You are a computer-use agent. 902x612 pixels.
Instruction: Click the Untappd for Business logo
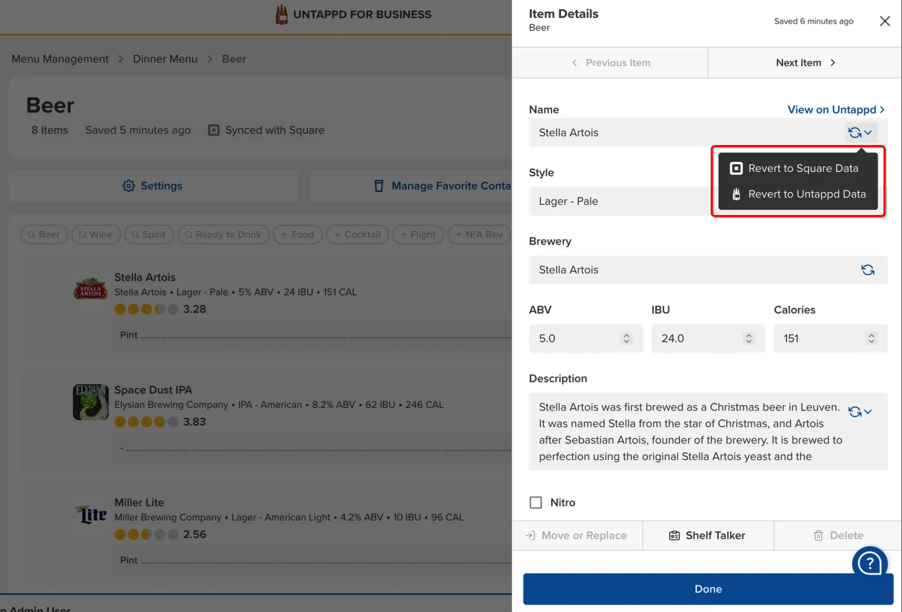click(281, 14)
